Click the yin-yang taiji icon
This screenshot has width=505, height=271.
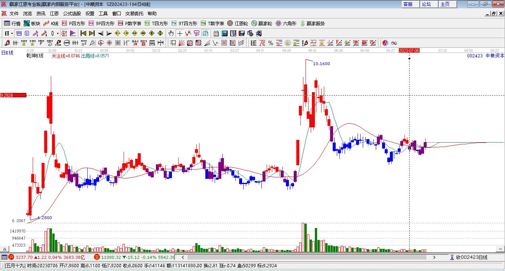[x=385, y=43]
